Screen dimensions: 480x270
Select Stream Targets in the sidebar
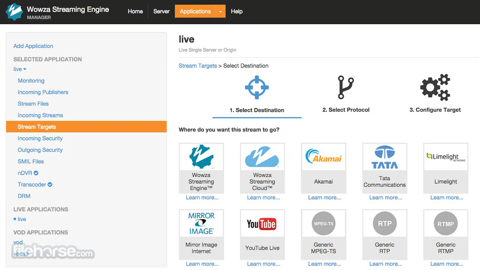point(86,127)
